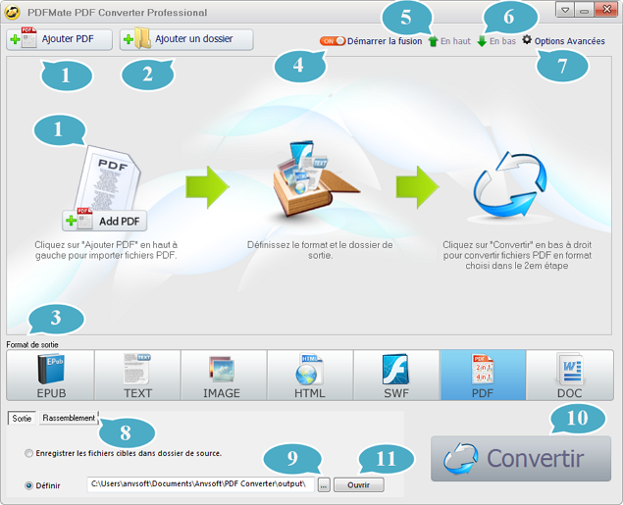Click the Add PDF button in the guide

[x=105, y=221]
